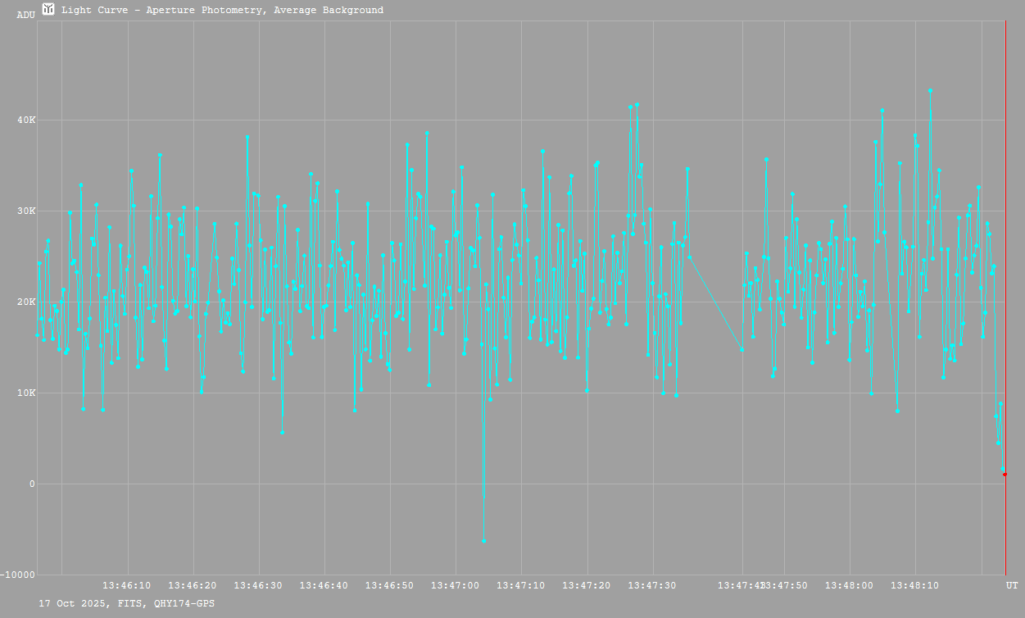The width and height of the screenshot is (1025, 618).
Task: Click the highest peak data point after 13:48:10
Action: point(930,91)
